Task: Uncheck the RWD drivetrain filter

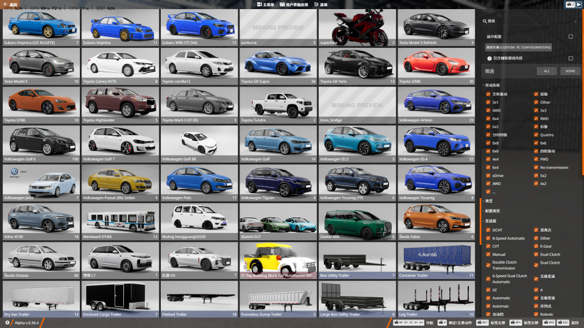Action: (x=536, y=118)
